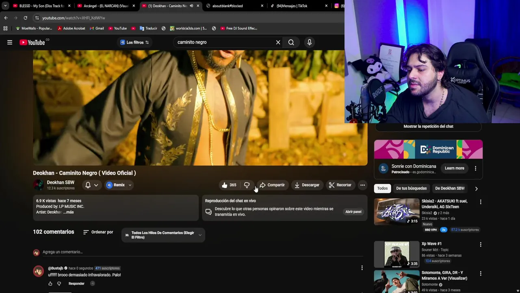View site information beside the URL
This screenshot has width=520, height=293.
click(x=37, y=18)
